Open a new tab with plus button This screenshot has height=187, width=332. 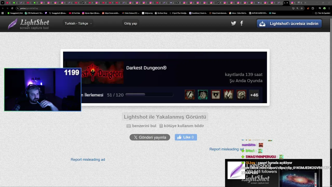[x=305, y=3]
